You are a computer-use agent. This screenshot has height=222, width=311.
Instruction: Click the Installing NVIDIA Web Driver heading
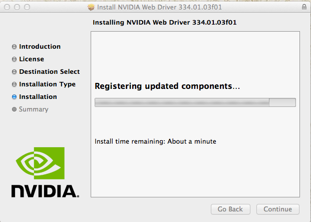pos(165,22)
